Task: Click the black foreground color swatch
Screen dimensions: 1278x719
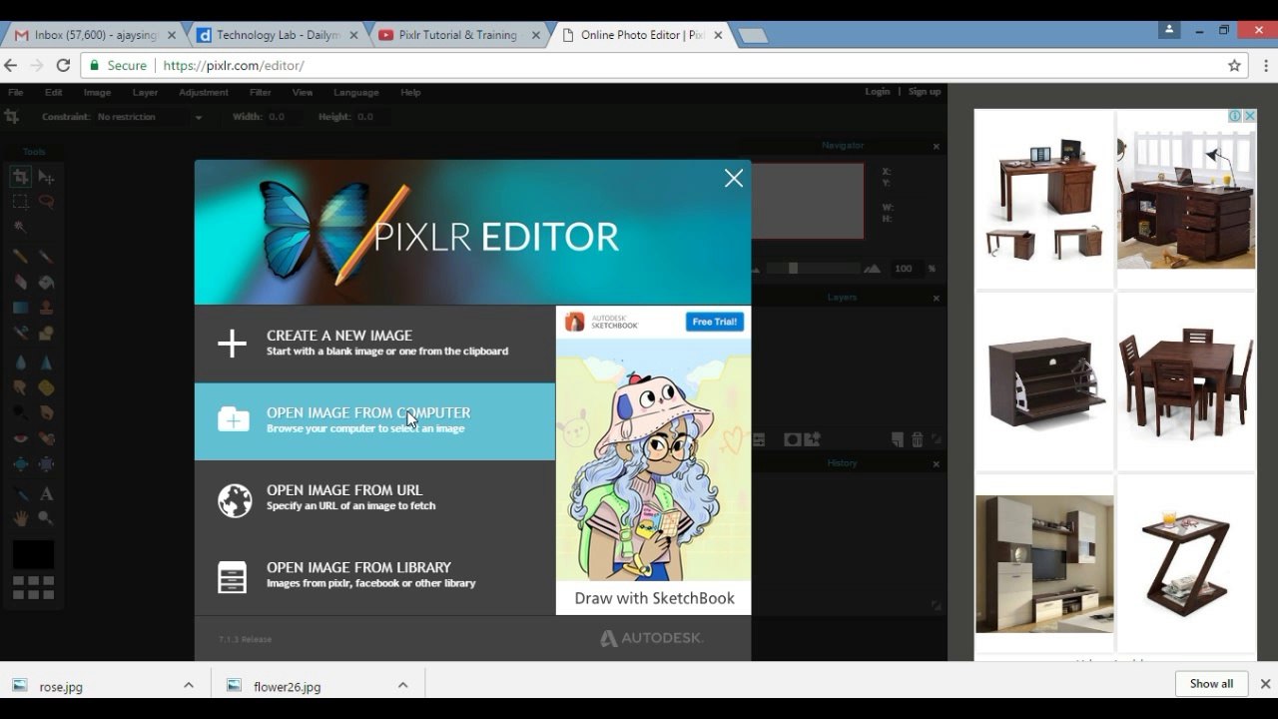Action: pos(33,554)
